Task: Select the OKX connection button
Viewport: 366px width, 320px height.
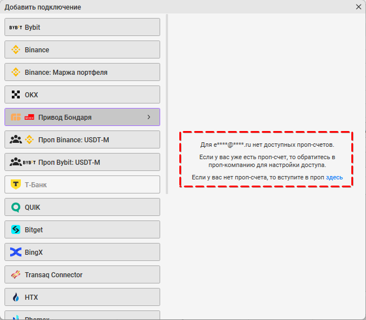Action: (82, 94)
